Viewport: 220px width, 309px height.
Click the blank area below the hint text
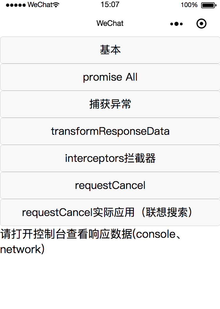[x=110, y=283]
